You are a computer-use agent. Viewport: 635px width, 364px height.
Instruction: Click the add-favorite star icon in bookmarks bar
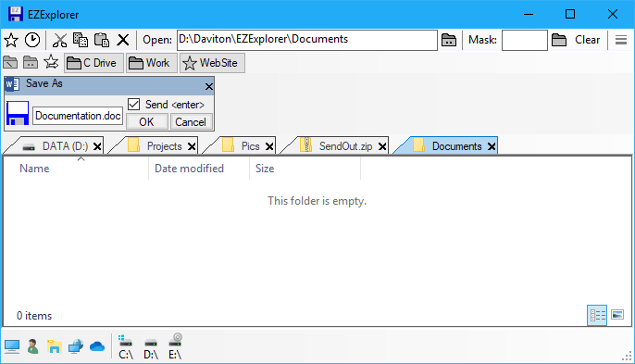click(x=52, y=62)
